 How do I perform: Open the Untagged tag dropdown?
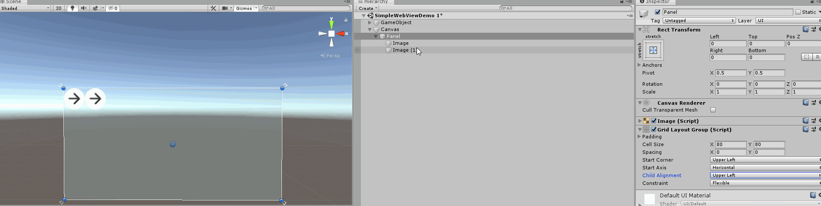[x=699, y=20]
